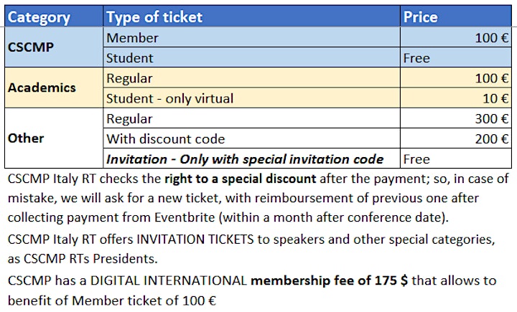Click the CSCMP Member ticket cell
The width and height of the screenshot is (517, 312).
pos(251,37)
